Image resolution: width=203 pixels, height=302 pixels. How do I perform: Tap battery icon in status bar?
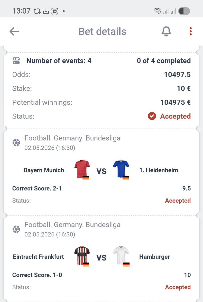(184, 11)
